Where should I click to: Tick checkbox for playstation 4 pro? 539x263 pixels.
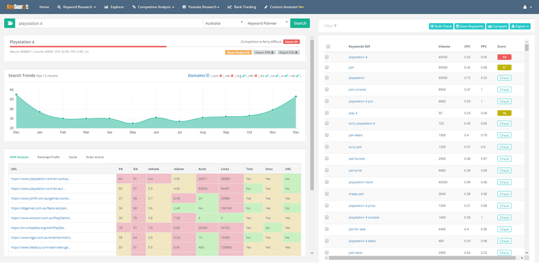pos(327,101)
